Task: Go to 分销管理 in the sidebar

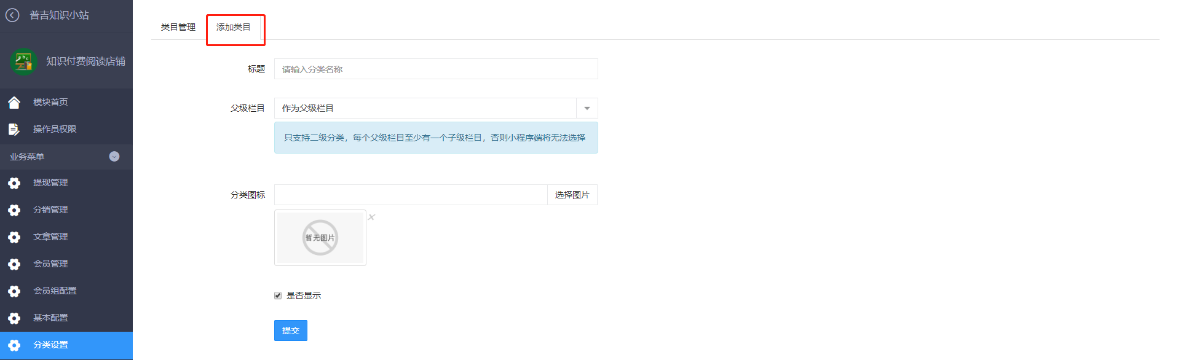Action: (x=66, y=210)
